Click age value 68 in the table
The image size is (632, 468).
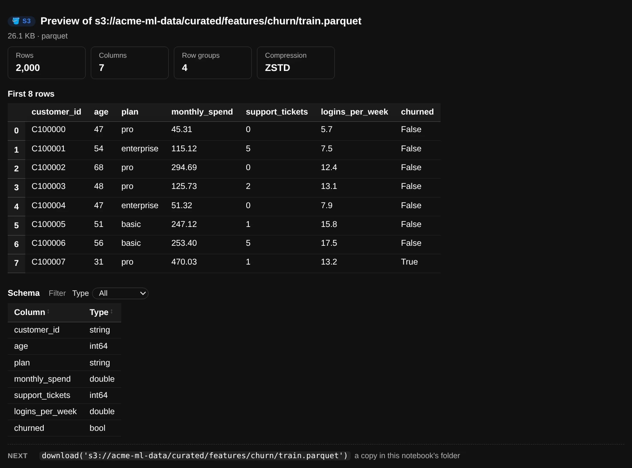(x=99, y=168)
